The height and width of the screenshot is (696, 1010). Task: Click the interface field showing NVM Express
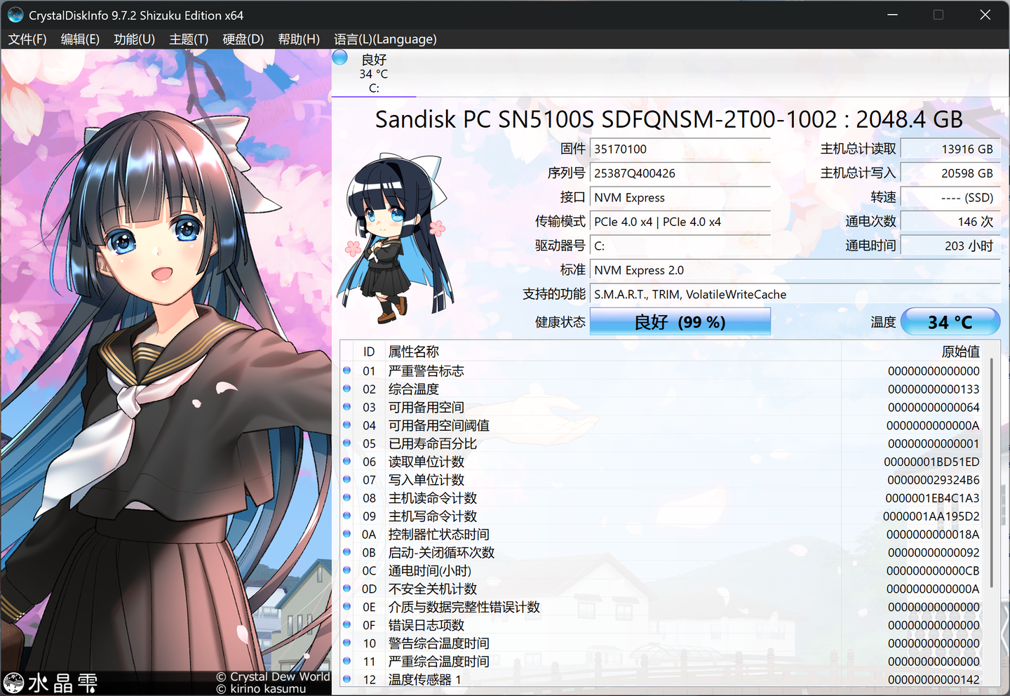pos(680,198)
